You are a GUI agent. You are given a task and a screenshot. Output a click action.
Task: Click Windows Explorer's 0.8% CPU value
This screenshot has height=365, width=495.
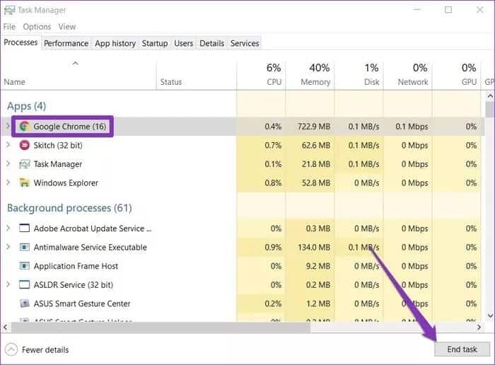(273, 182)
